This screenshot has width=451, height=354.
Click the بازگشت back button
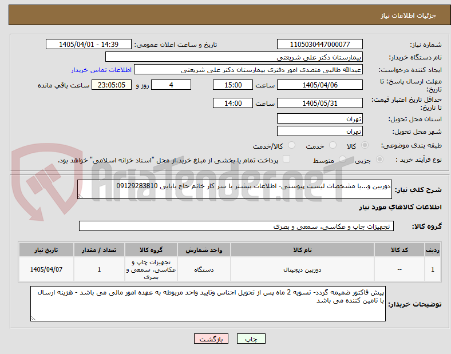tap(211, 339)
